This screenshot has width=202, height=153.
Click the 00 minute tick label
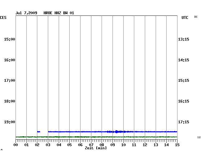pos(16,145)
